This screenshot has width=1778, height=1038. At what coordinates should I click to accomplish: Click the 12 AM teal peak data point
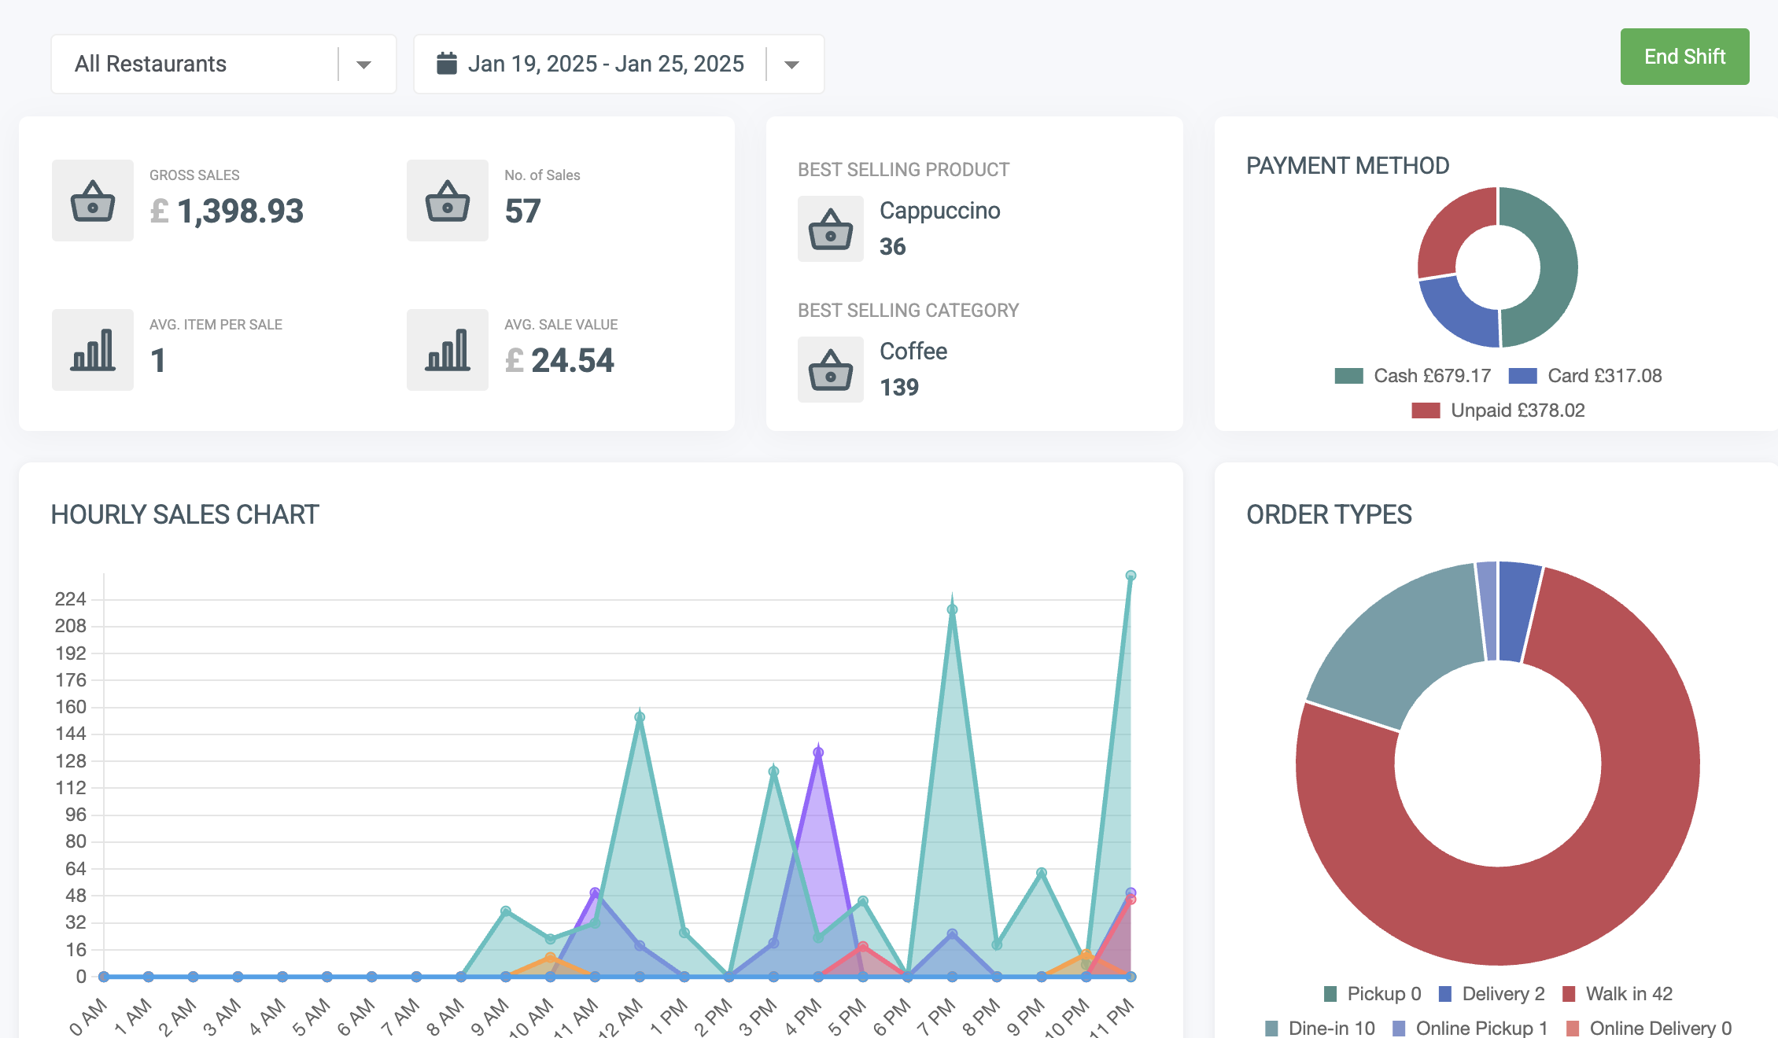(x=640, y=716)
